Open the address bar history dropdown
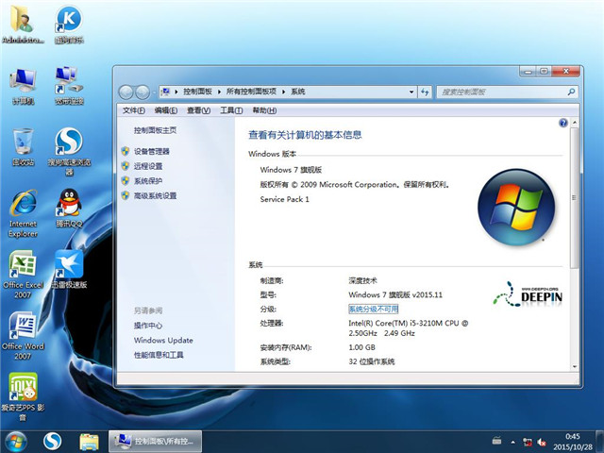Viewport: 604px width, 453px height. pos(411,92)
